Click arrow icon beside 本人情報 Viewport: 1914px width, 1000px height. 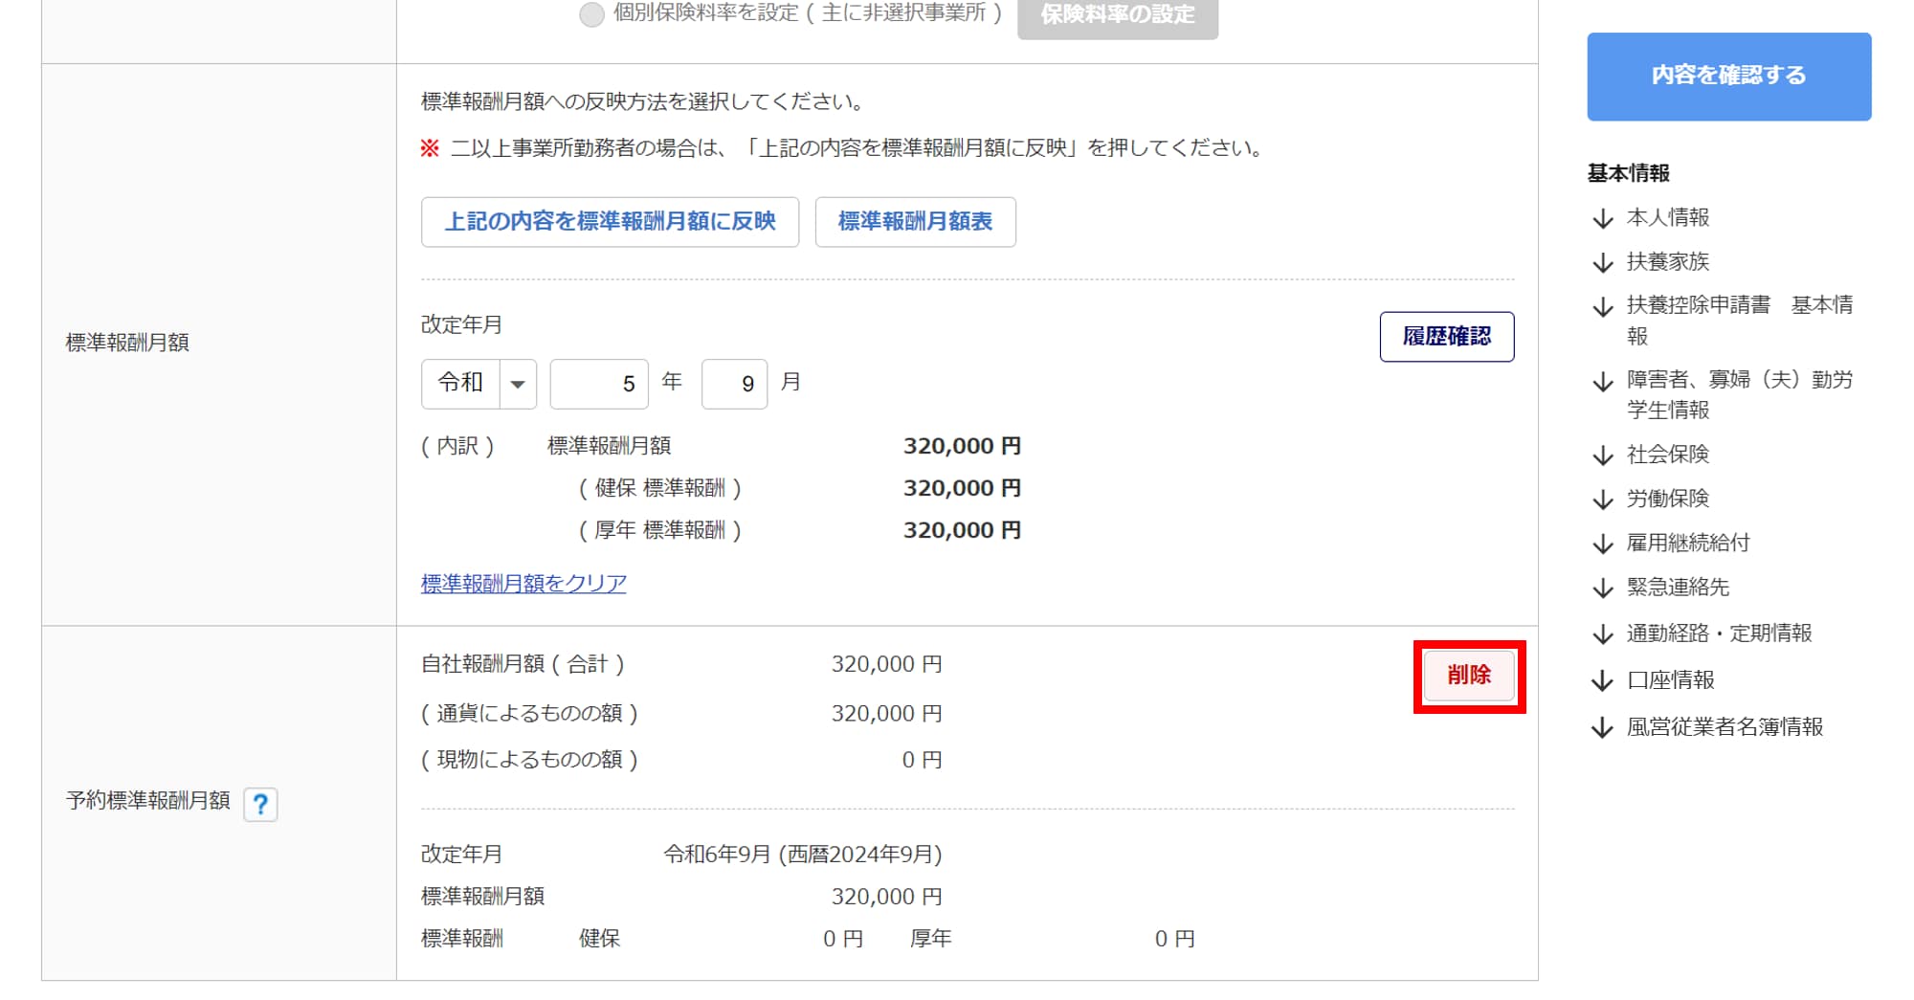click(x=1603, y=219)
